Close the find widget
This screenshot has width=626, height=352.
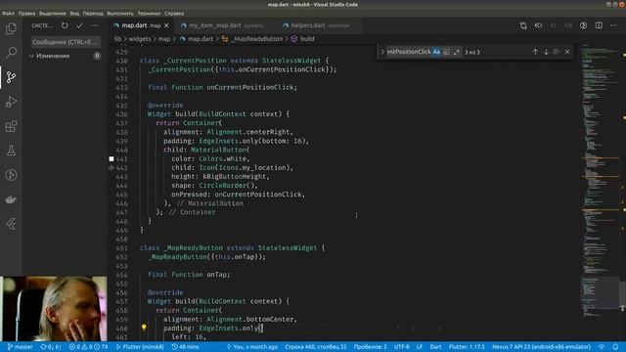pos(567,52)
